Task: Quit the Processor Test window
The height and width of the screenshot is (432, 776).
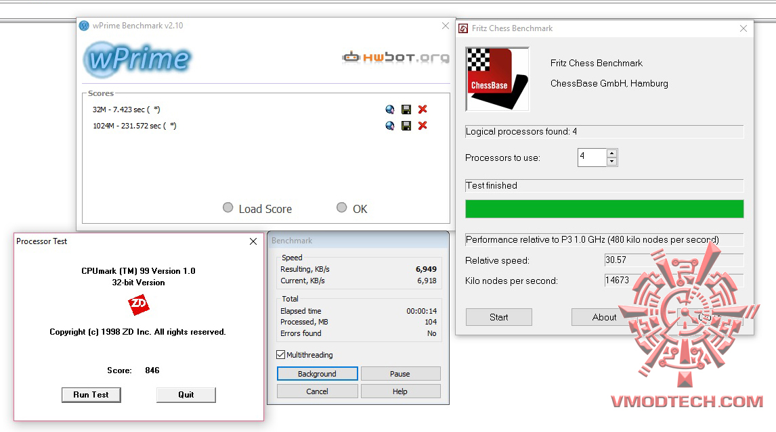Action: point(186,394)
